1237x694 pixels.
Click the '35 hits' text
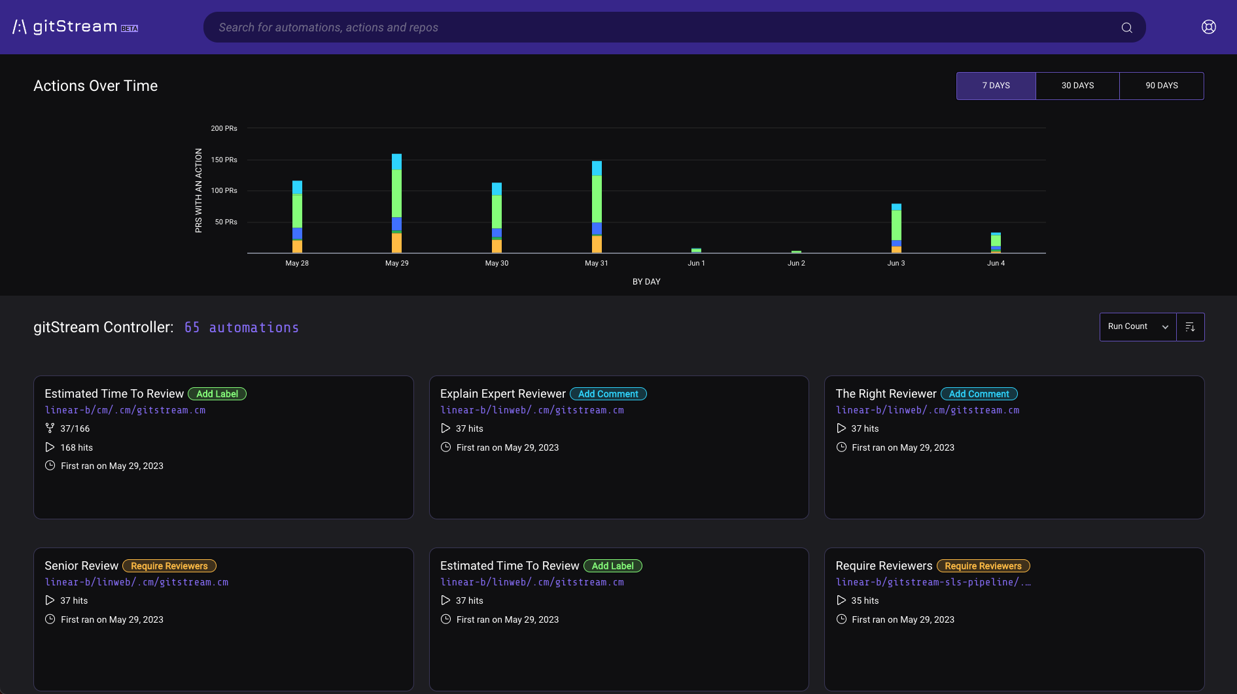click(865, 600)
